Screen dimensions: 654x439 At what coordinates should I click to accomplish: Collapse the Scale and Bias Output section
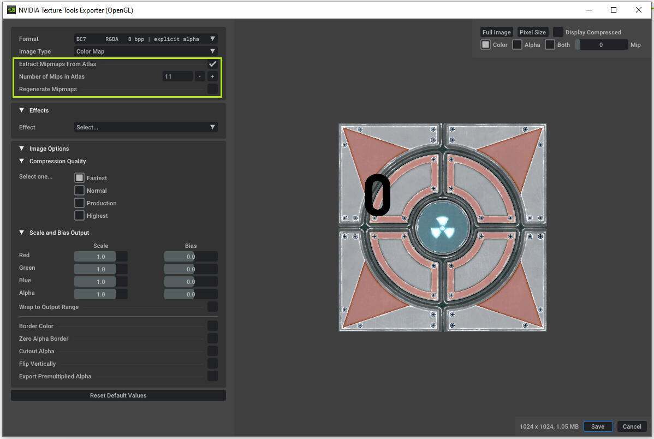click(21, 232)
